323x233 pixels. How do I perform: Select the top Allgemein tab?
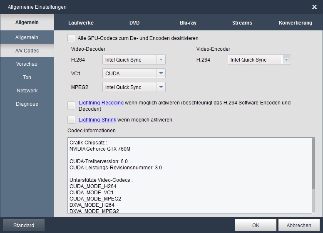tap(27, 22)
